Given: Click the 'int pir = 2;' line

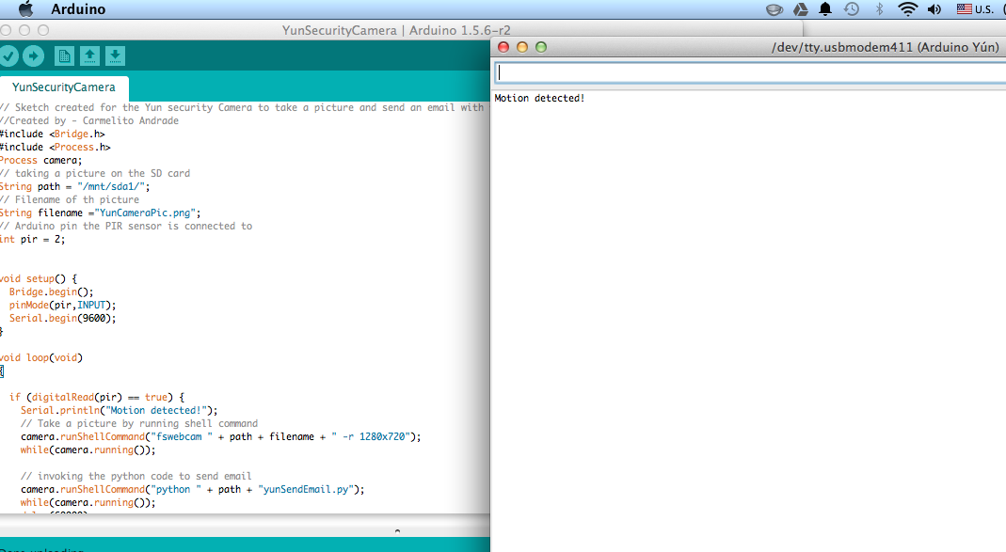Looking at the screenshot, I should coord(32,239).
